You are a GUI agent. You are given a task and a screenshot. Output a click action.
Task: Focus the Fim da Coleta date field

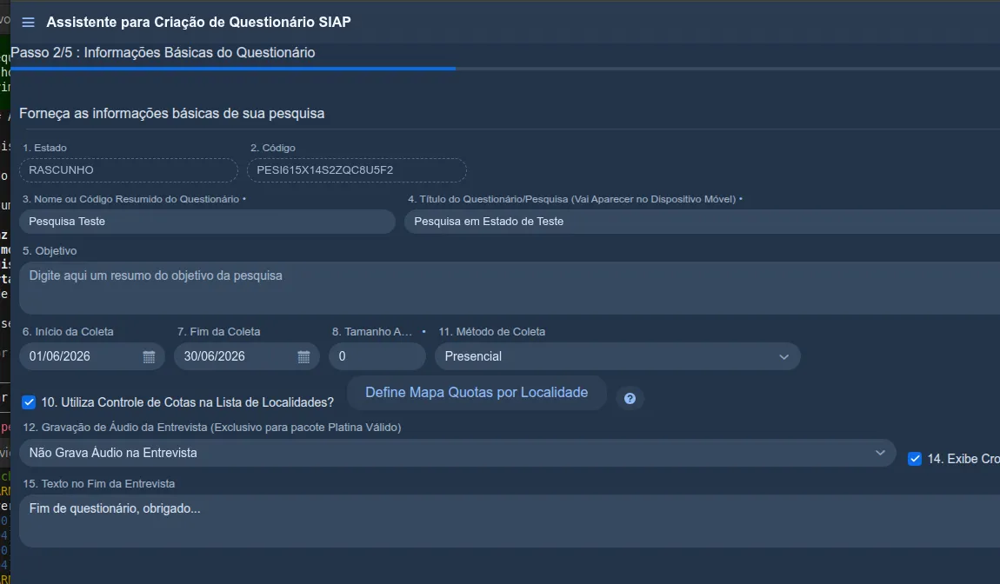[x=247, y=356]
